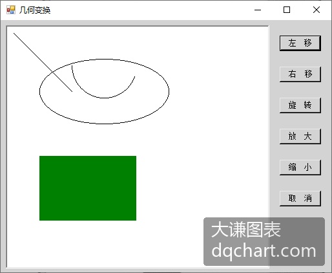Click the 左移 (move left) button

pos(300,43)
